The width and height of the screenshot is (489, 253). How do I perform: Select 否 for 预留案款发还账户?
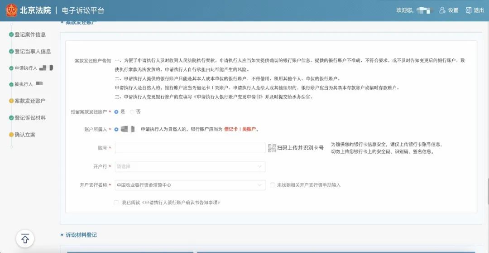(x=132, y=112)
